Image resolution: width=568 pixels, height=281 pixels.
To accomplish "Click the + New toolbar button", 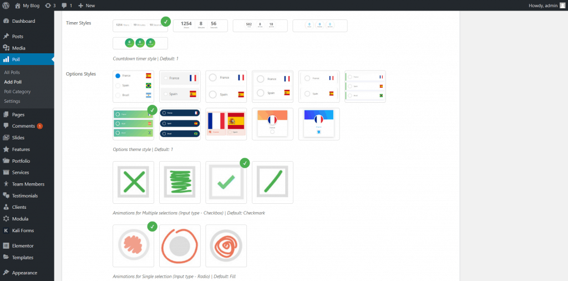I will (87, 5).
